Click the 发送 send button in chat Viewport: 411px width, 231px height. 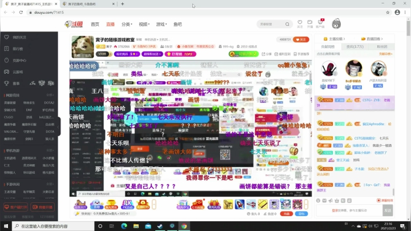click(x=388, y=210)
